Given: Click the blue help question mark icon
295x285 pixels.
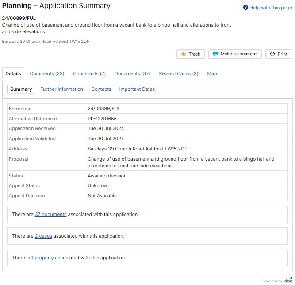Looking at the screenshot, I should click(245, 8).
